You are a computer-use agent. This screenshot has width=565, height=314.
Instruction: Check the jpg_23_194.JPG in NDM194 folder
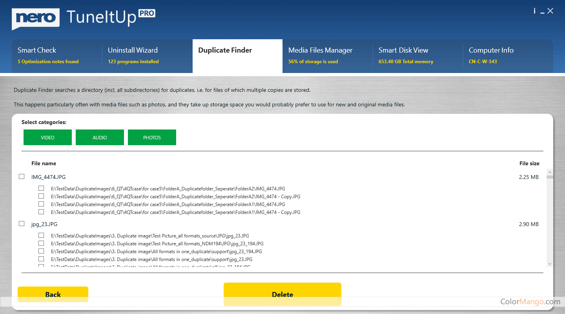41,243
